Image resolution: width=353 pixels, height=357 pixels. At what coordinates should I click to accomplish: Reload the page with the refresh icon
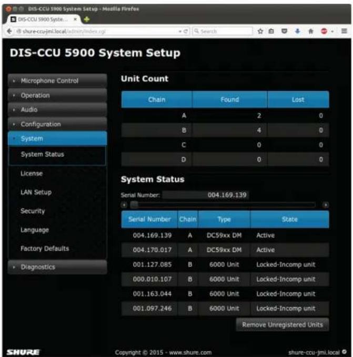coord(186,31)
